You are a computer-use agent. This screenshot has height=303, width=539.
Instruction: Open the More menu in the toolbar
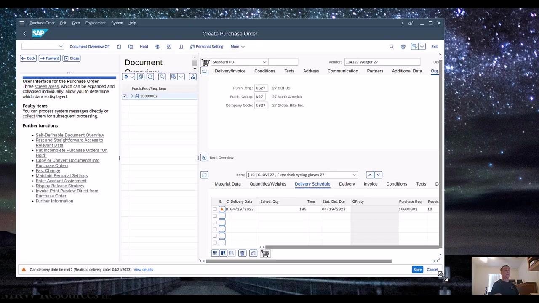(x=237, y=47)
